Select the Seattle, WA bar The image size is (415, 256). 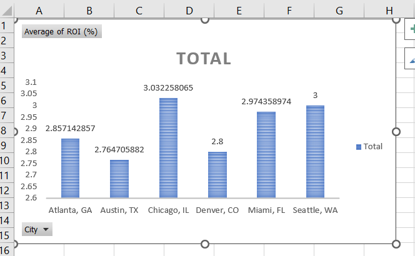coord(315,152)
